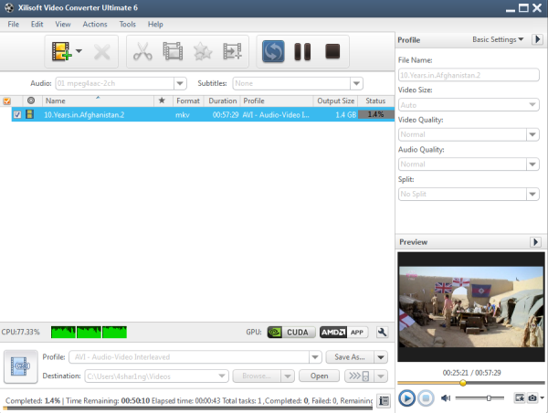Screen dimensions: 548x413
Task: Toggle NVIDIA CUDA GPU acceleration
Action: (x=291, y=333)
